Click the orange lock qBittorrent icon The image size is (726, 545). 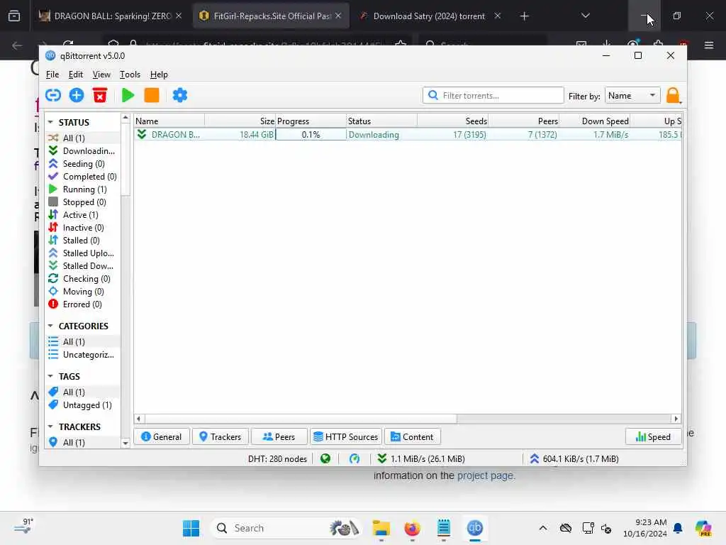(674, 96)
